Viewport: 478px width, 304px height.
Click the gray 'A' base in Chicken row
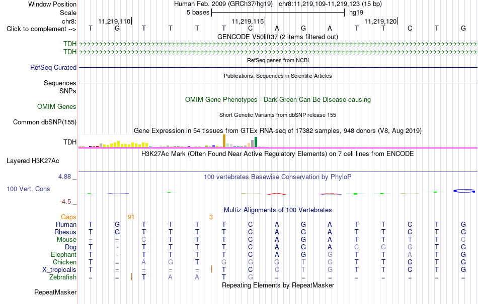coord(143,262)
